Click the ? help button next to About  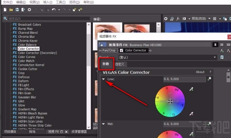point(210,72)
